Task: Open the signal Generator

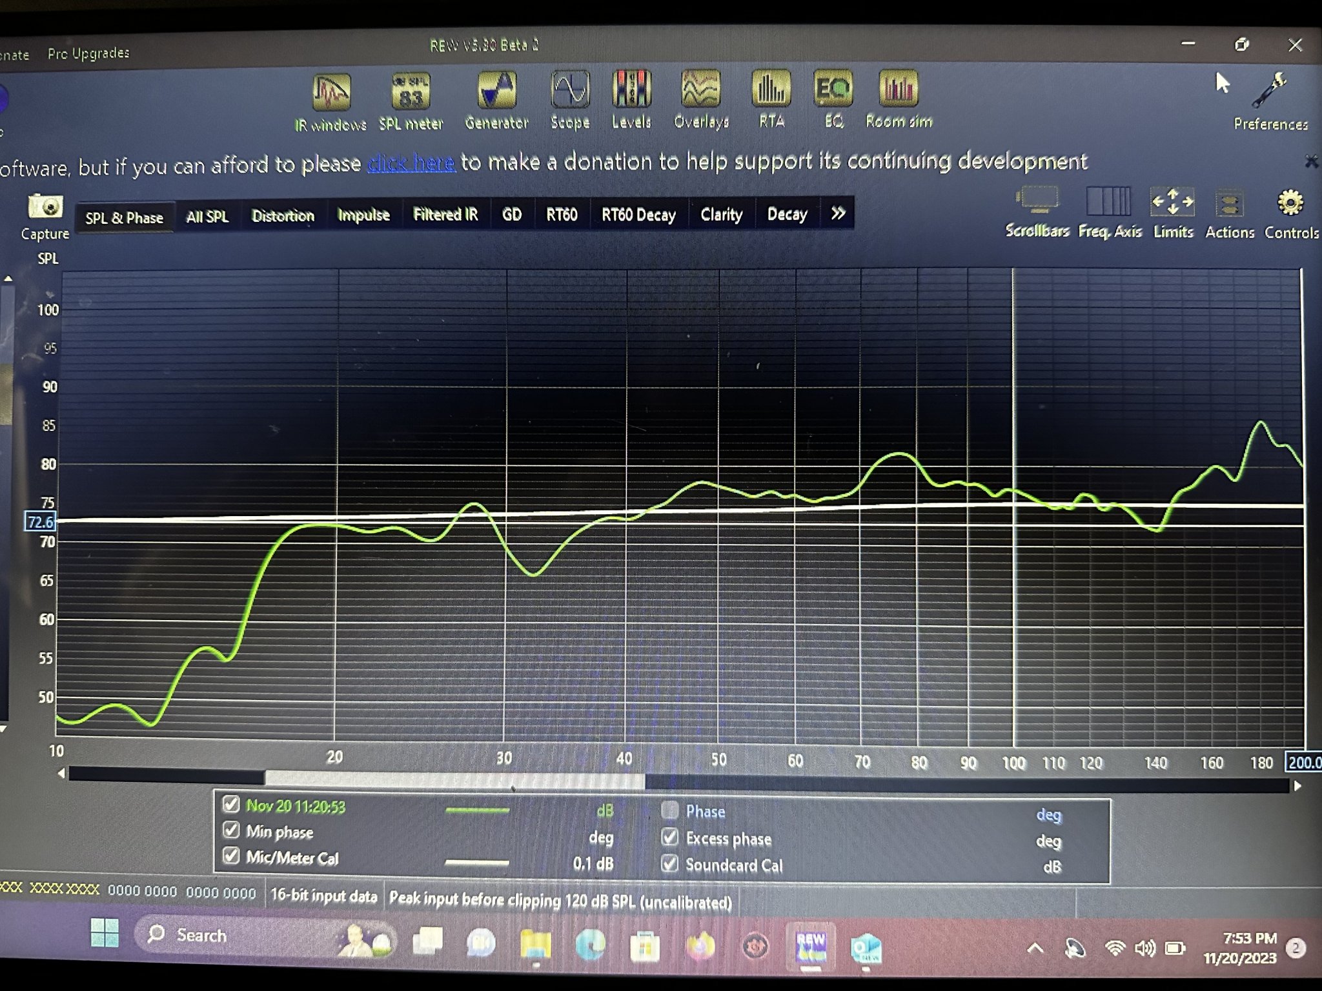Action: 496,101
